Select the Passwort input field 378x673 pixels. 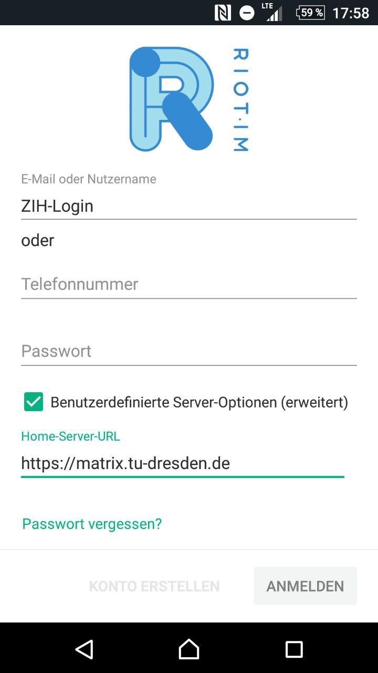(x=188, y=351)
